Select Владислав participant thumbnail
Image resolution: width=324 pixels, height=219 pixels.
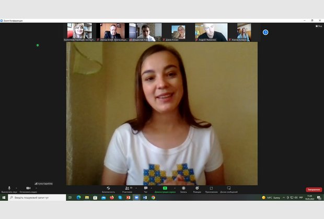point(145,32)
